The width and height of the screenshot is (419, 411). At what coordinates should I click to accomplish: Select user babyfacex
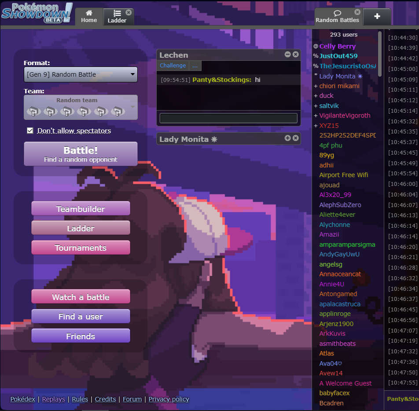[x=334, y=393]
